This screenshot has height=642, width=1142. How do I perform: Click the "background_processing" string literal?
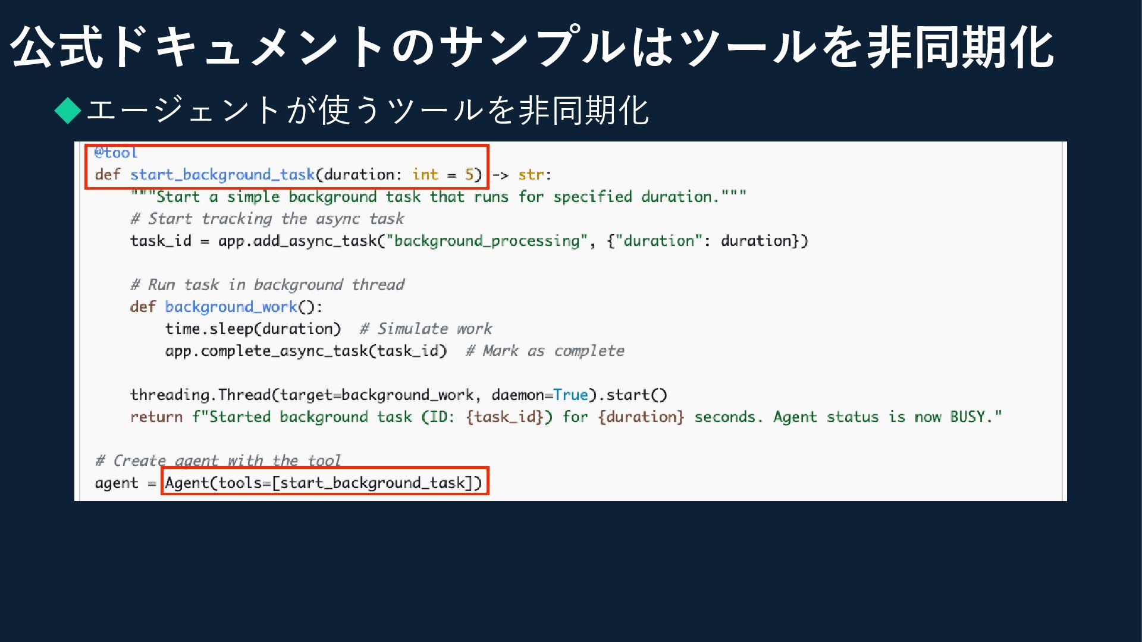tap(487, 241)
